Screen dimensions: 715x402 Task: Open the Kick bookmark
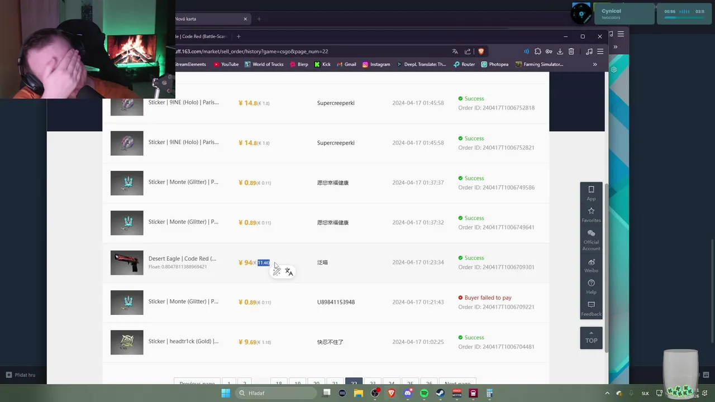[x=322, y=64]
